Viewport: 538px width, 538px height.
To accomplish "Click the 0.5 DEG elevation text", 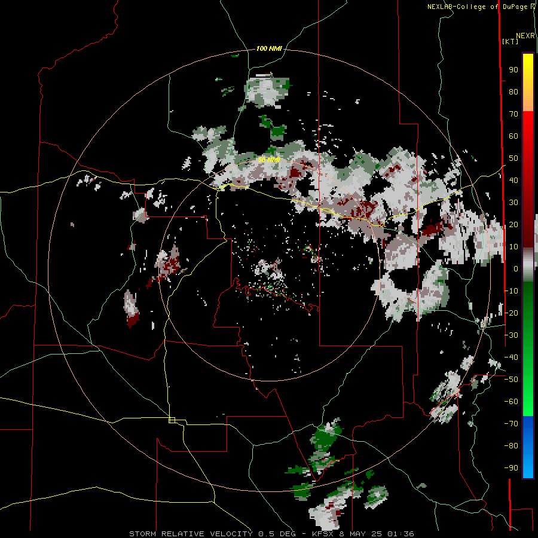I will point(277,534).
